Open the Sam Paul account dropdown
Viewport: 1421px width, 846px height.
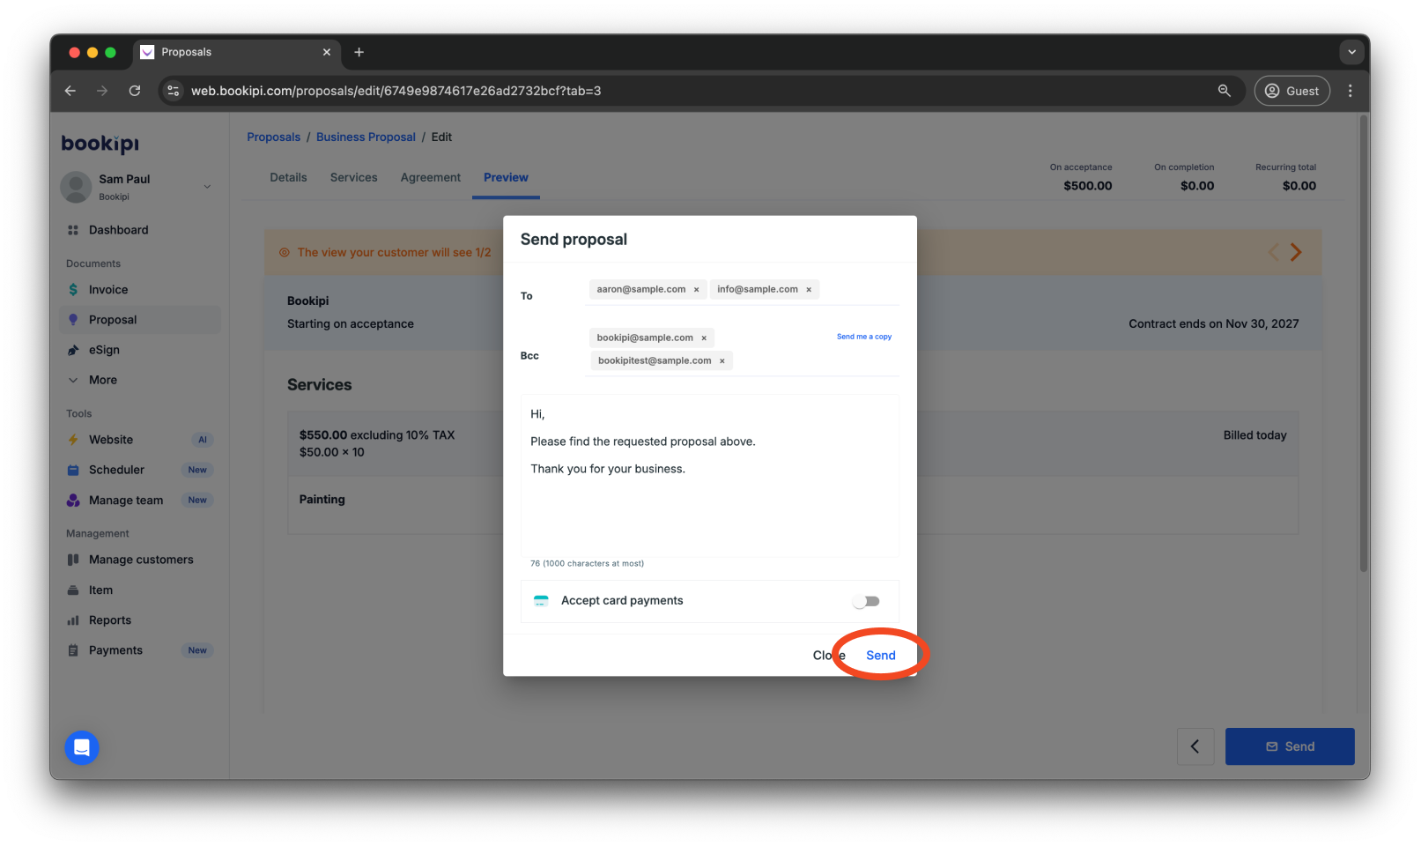coord(206,187)
